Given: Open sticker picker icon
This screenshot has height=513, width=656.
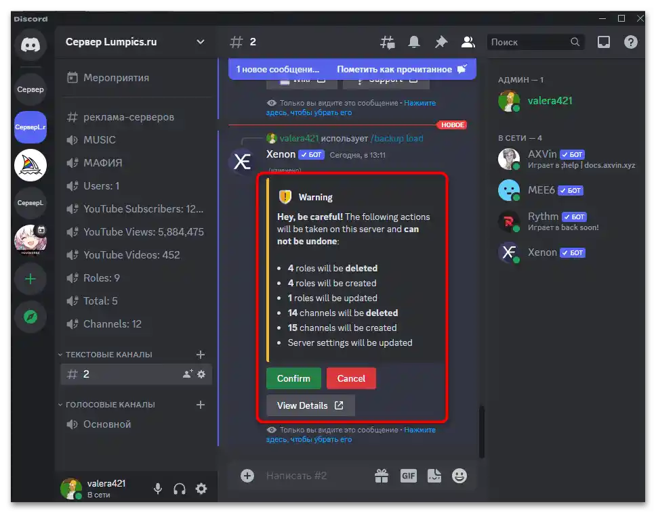Looking at the screenshot, I should tap(434, 476).
